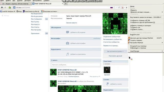
Task: Open the Игры bookmark
Action: tap(19, 11)
